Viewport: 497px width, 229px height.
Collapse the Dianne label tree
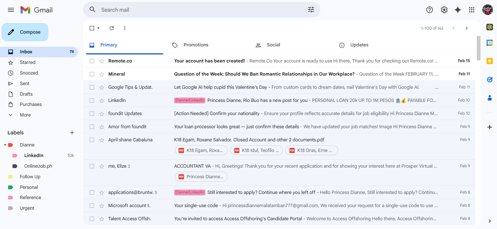pos(5,145)
